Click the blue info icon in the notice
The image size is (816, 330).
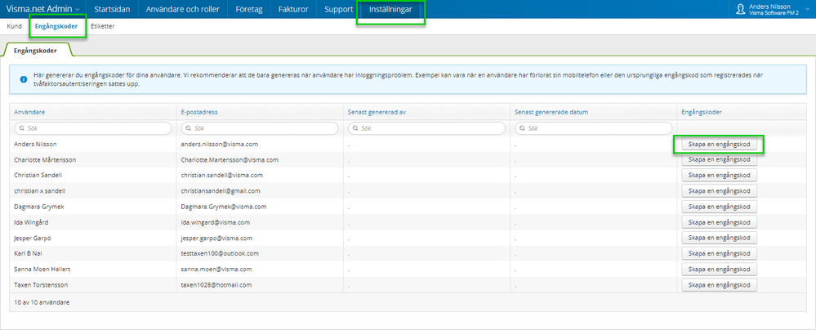click(24, 79)
